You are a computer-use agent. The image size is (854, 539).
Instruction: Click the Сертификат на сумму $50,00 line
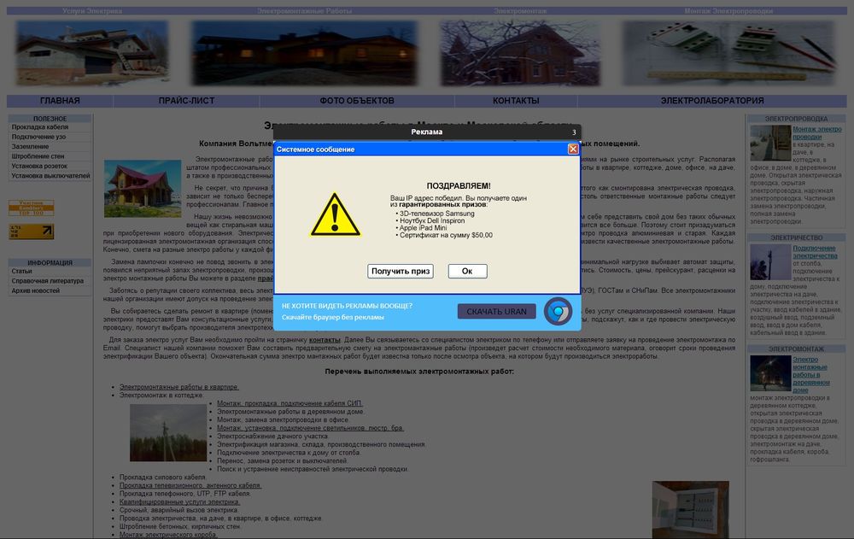coord(446,236)
